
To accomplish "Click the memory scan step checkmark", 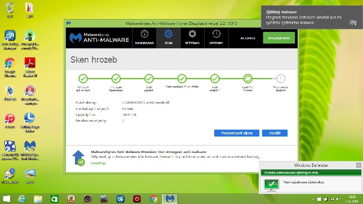I will click(x=149, y=79).
